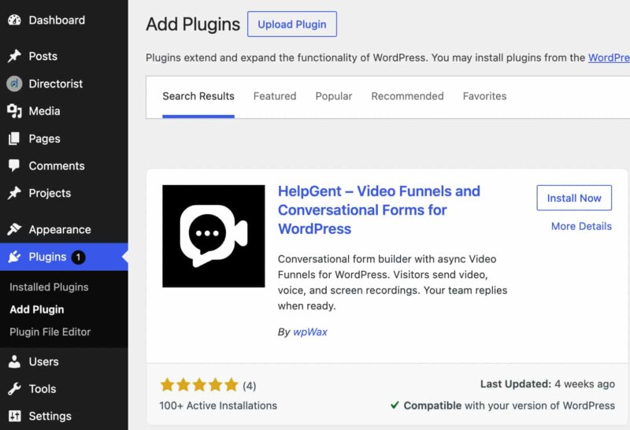Open the wpWax author link
The width and height of the screenshot is (630, 430).
click(310, 332)
